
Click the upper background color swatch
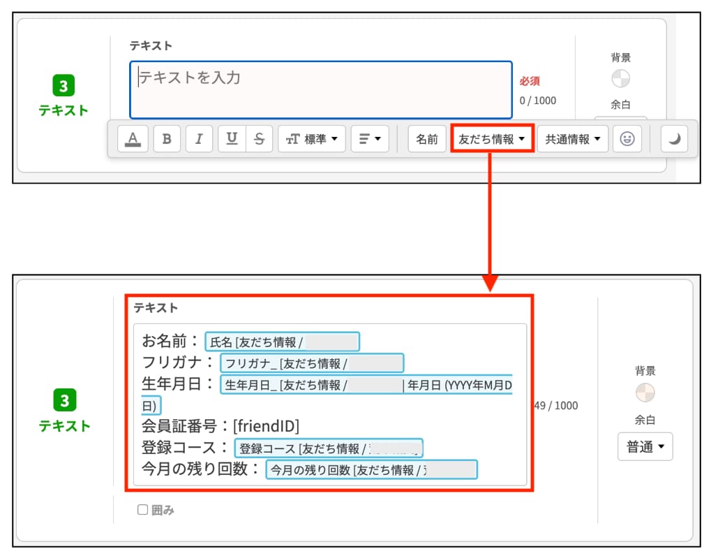click(x=620, y=78)
